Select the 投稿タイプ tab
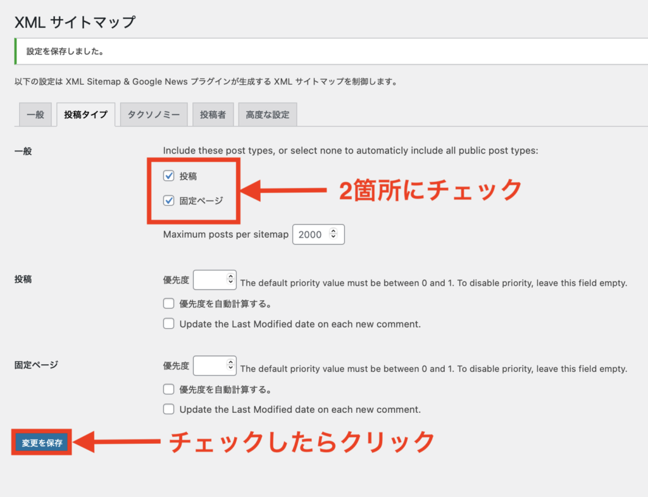 coord(85,114)
